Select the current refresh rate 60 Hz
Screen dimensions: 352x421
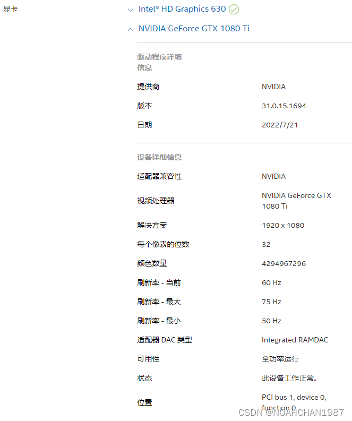pyautogui.click(x=271, y=283)
